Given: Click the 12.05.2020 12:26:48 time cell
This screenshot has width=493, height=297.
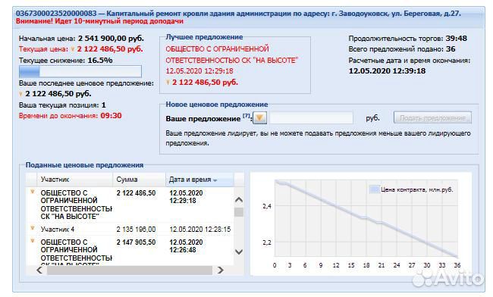Looking at the screenshot, I should [186, 246].
